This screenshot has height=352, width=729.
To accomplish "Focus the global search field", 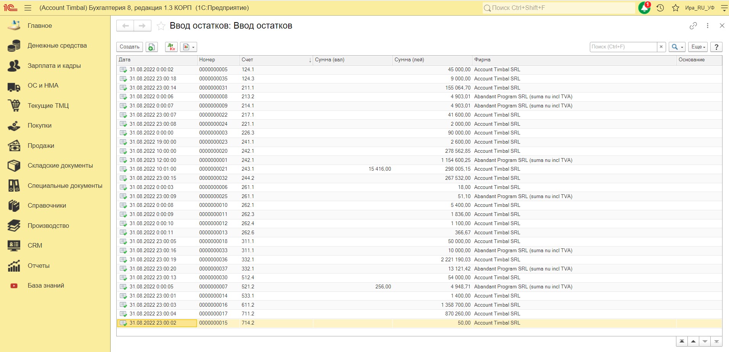I will click(x=559, y=8).
